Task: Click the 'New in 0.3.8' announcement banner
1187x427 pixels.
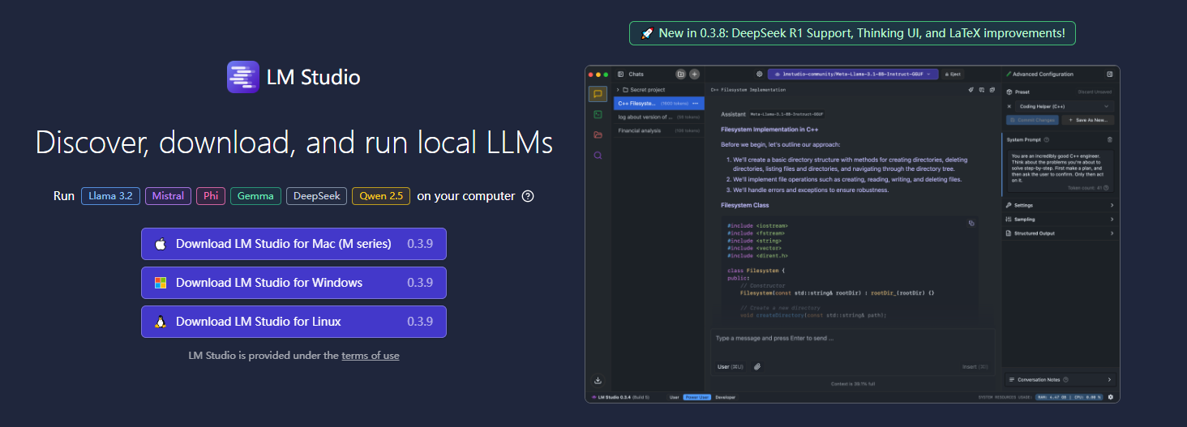Action: (853, 33)
